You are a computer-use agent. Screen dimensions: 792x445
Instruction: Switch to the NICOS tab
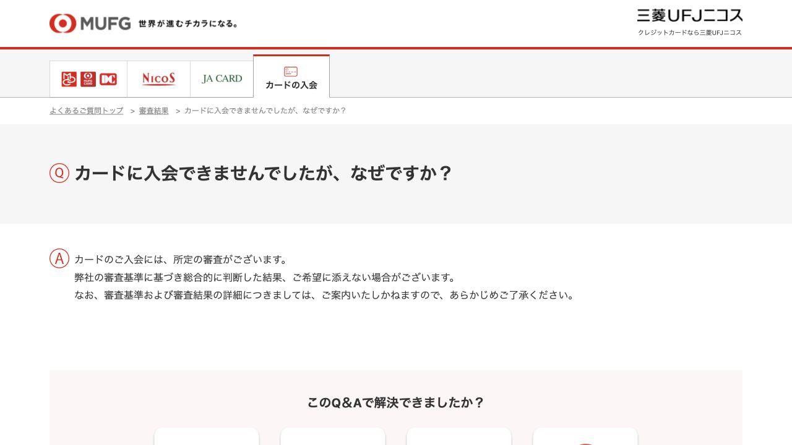click(159, 79)
